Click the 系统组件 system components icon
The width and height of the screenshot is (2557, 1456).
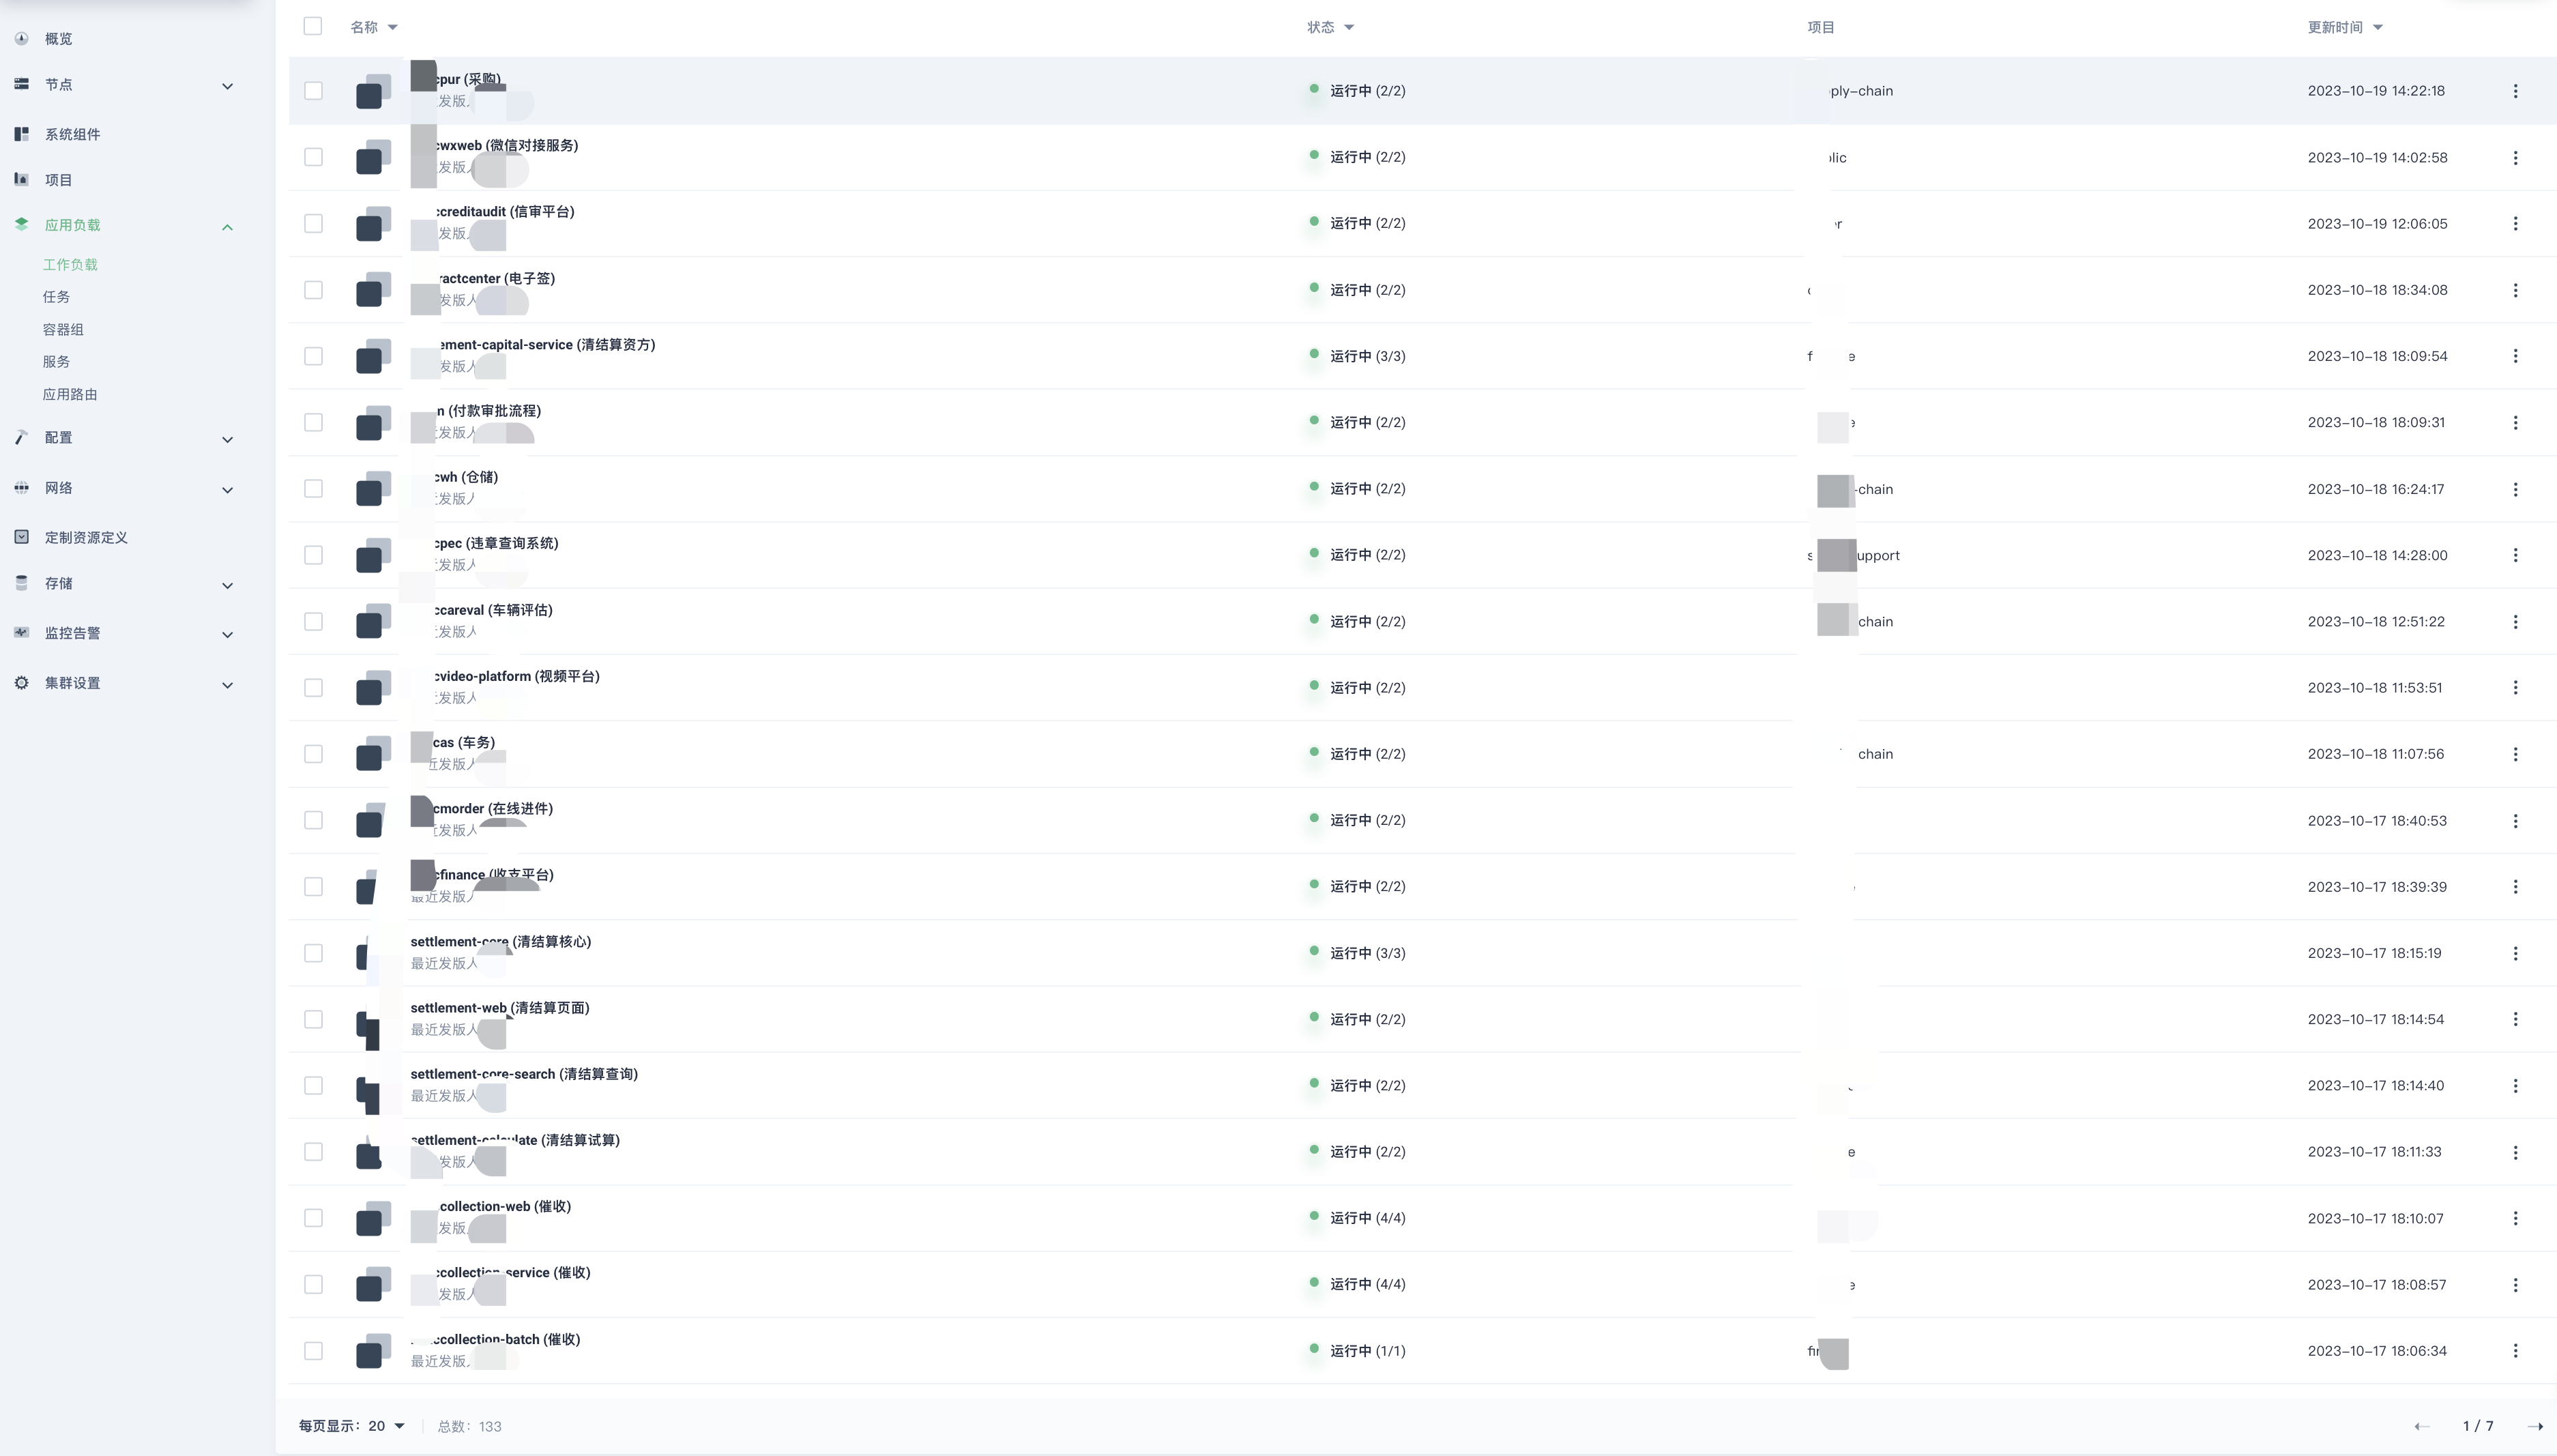tap(21, 134)
